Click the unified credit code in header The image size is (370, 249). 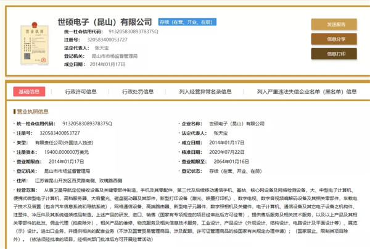[135, 31]
